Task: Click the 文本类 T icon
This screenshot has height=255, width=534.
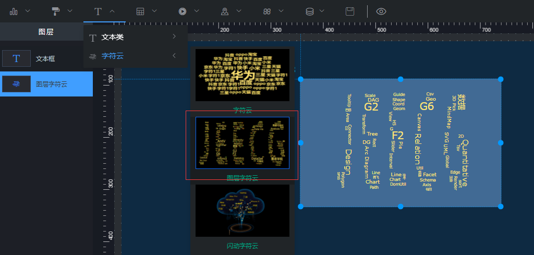Action: click(93, 38)
